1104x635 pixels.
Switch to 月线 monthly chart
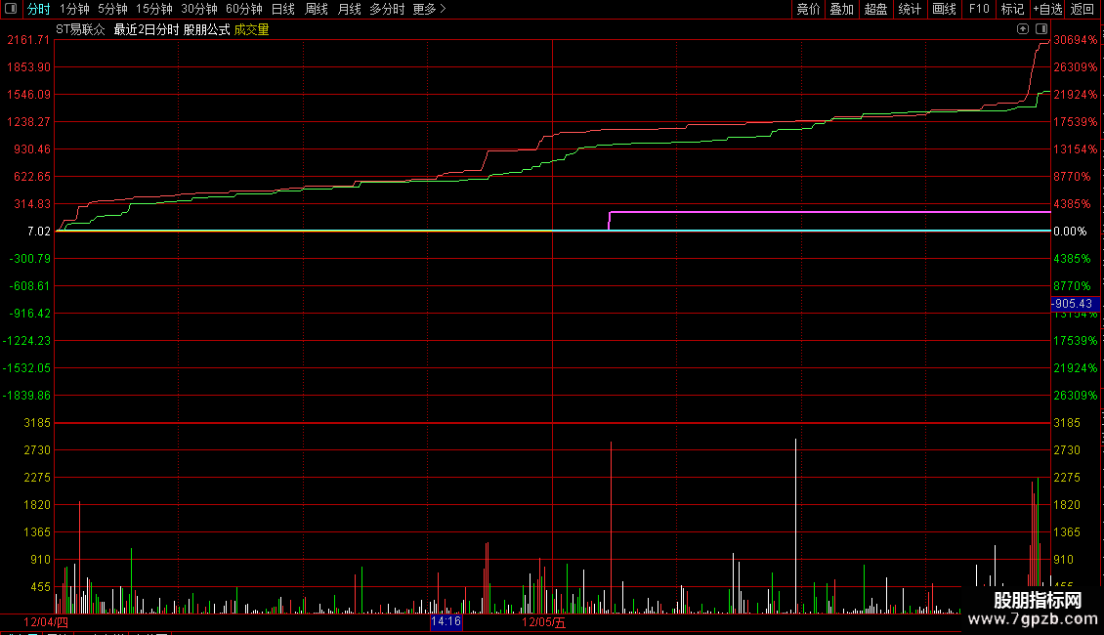click(349, 9)
